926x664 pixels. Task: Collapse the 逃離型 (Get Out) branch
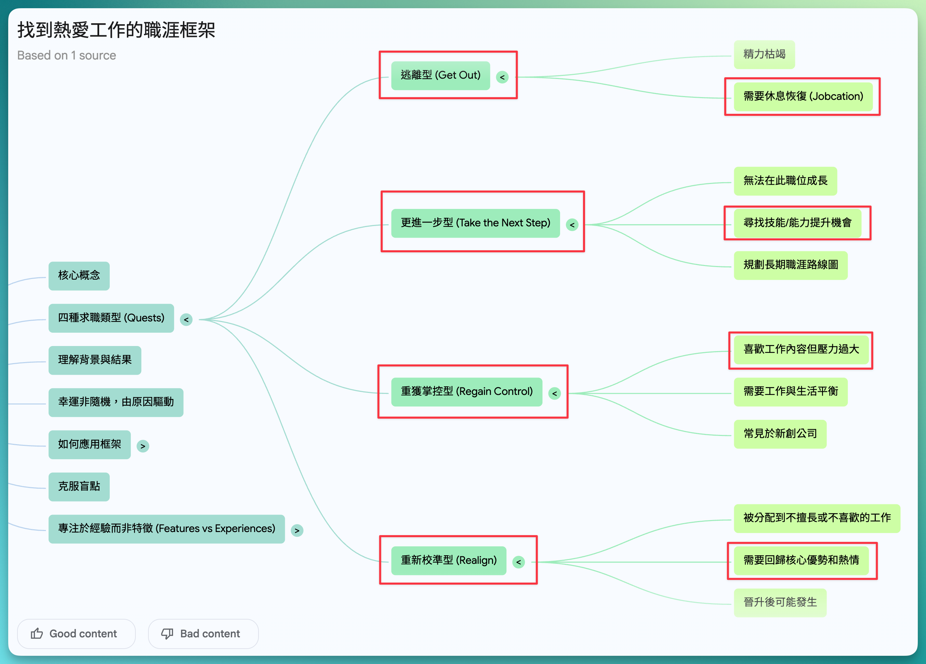click(502, 77)
